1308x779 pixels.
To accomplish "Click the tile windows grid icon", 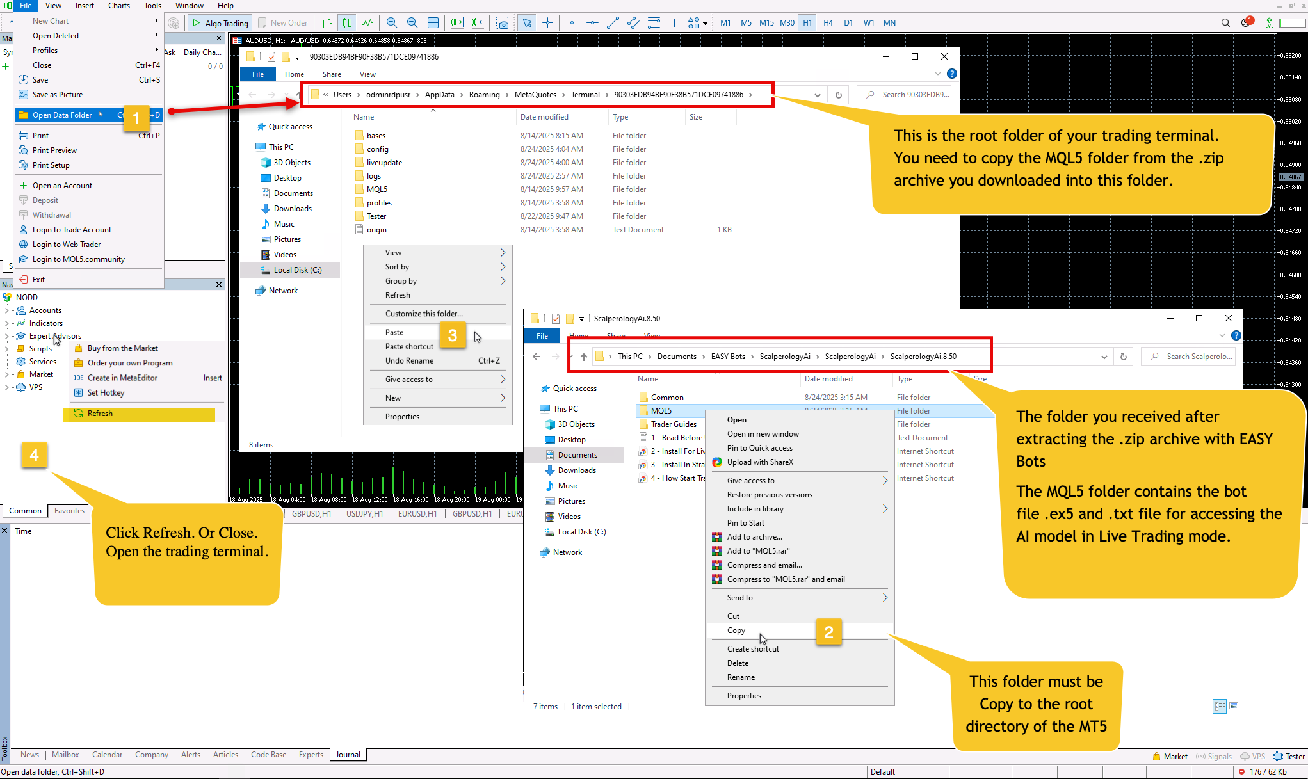I will [x=433, y=23].
